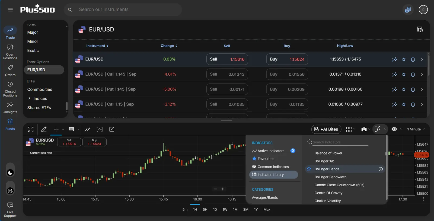Open the Funds sidebar icon
The height and width of the screenshot is (221, 434).
pyautogui.click(x=10, y=124)
